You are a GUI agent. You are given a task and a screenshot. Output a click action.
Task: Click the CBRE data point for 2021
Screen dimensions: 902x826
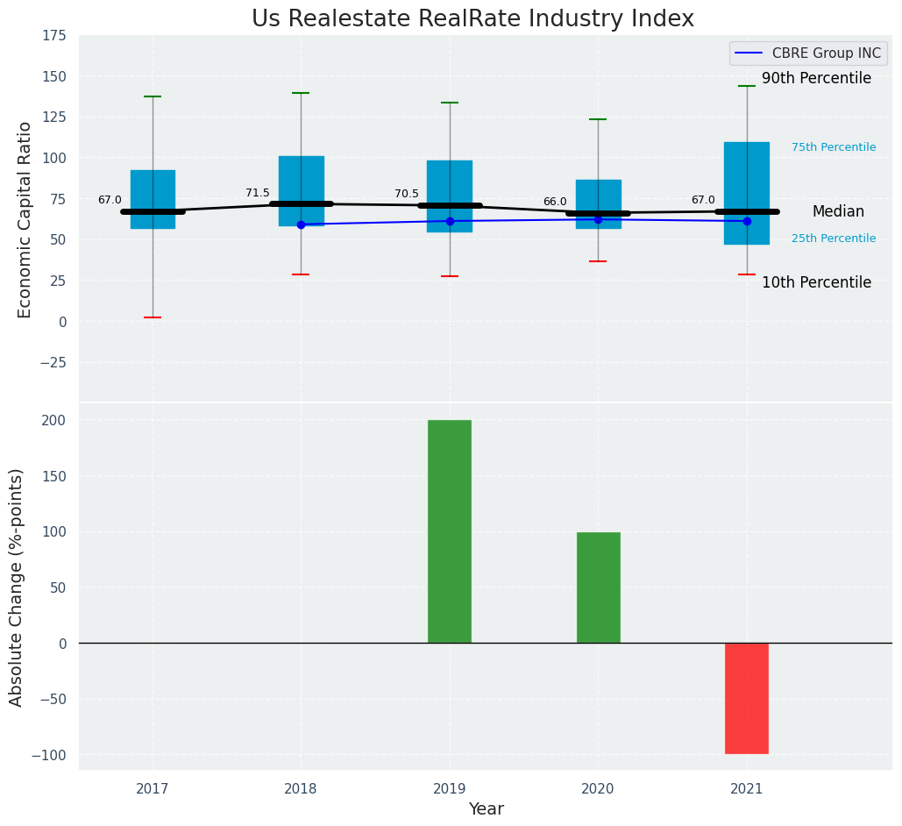tap(747, 221)
